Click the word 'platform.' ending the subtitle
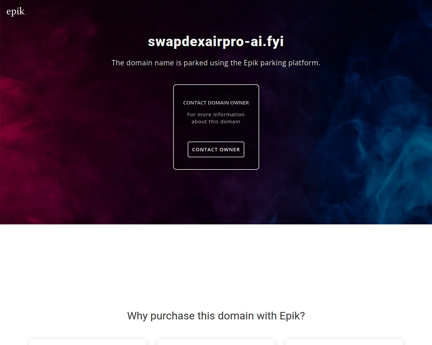The height and width of the screenshot is (345, 432). click(x=304, y=63)
